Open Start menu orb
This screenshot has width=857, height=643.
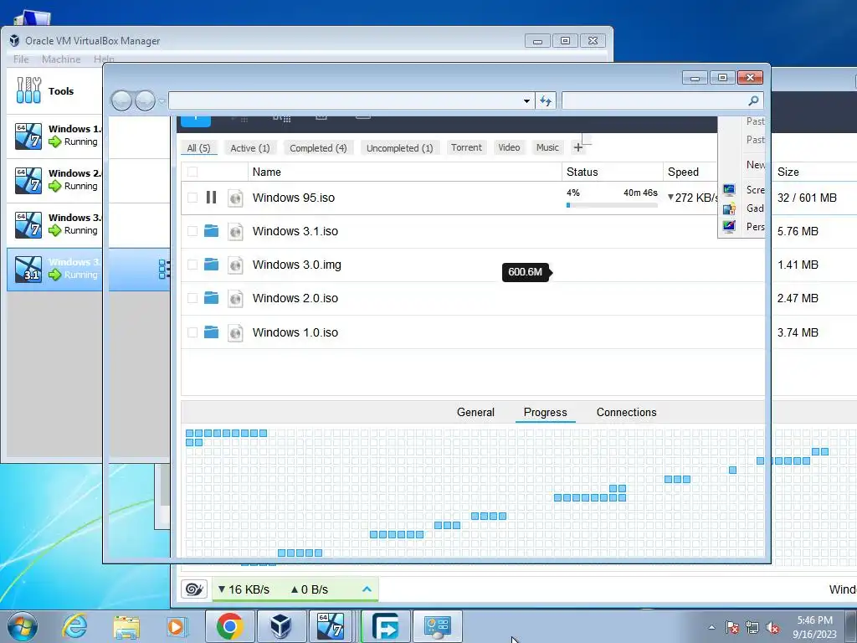click(x=22, y=626)
